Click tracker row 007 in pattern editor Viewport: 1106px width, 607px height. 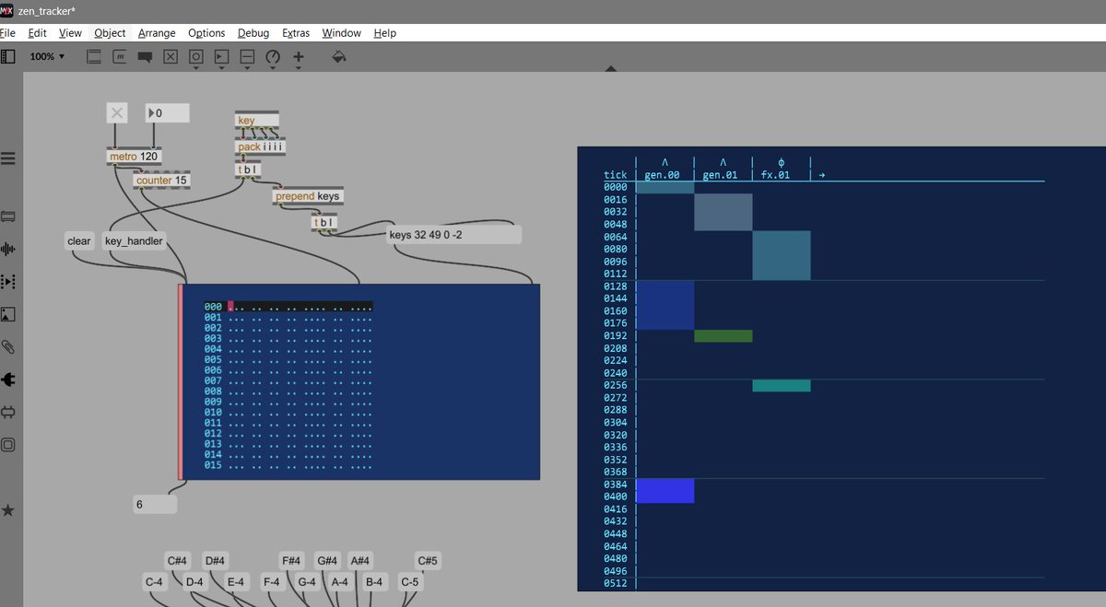tap(288, 380)
